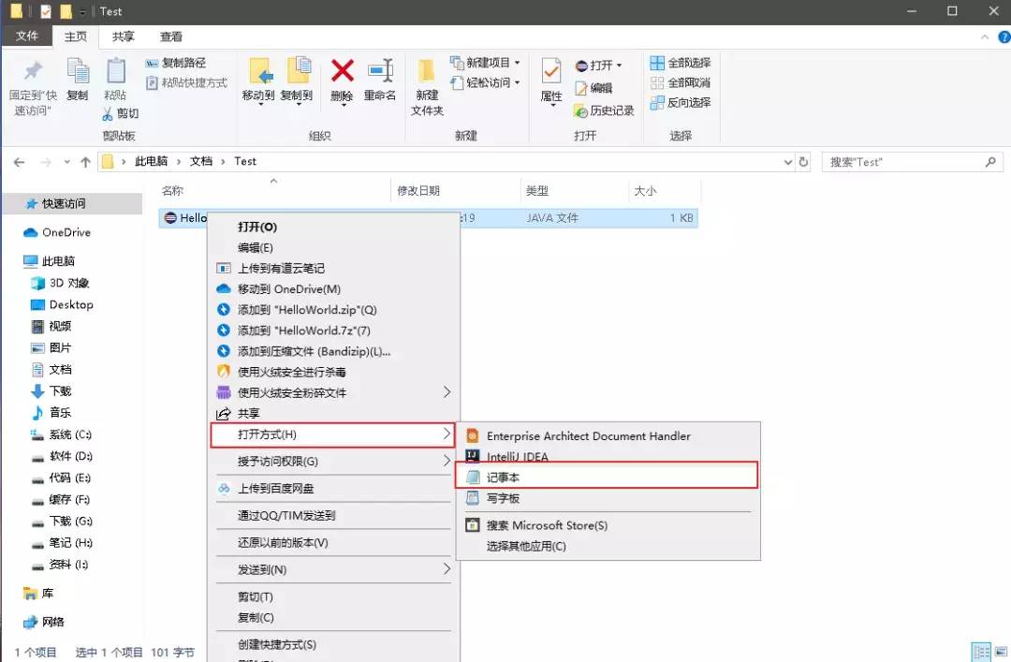Click the New folder icon

tap(426, 71)
